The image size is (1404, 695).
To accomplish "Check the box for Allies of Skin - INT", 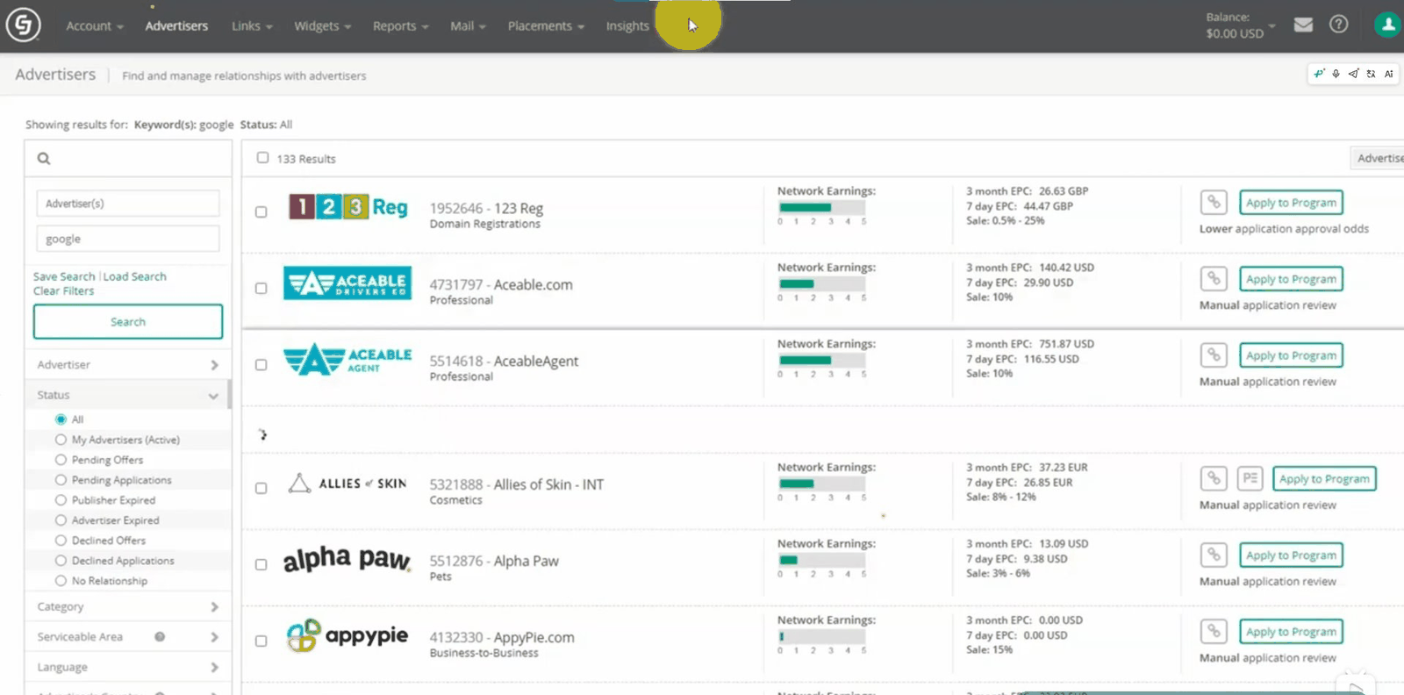I will click(261, 488).
